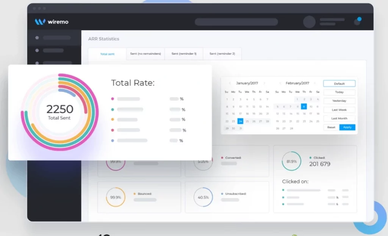Switch to the Sent (reminder 1) tab

coord(184,54)
